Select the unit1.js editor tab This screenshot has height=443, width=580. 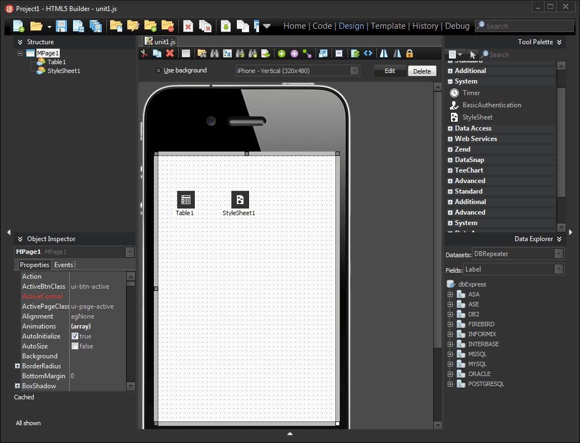point(160,41)
